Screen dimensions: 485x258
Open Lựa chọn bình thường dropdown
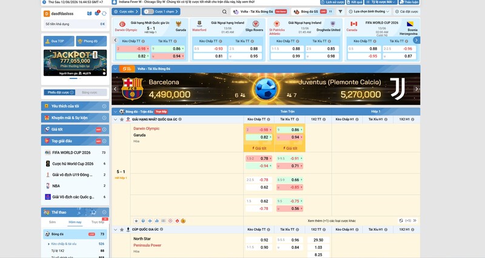pyautogui.click(x=369, y=12)
